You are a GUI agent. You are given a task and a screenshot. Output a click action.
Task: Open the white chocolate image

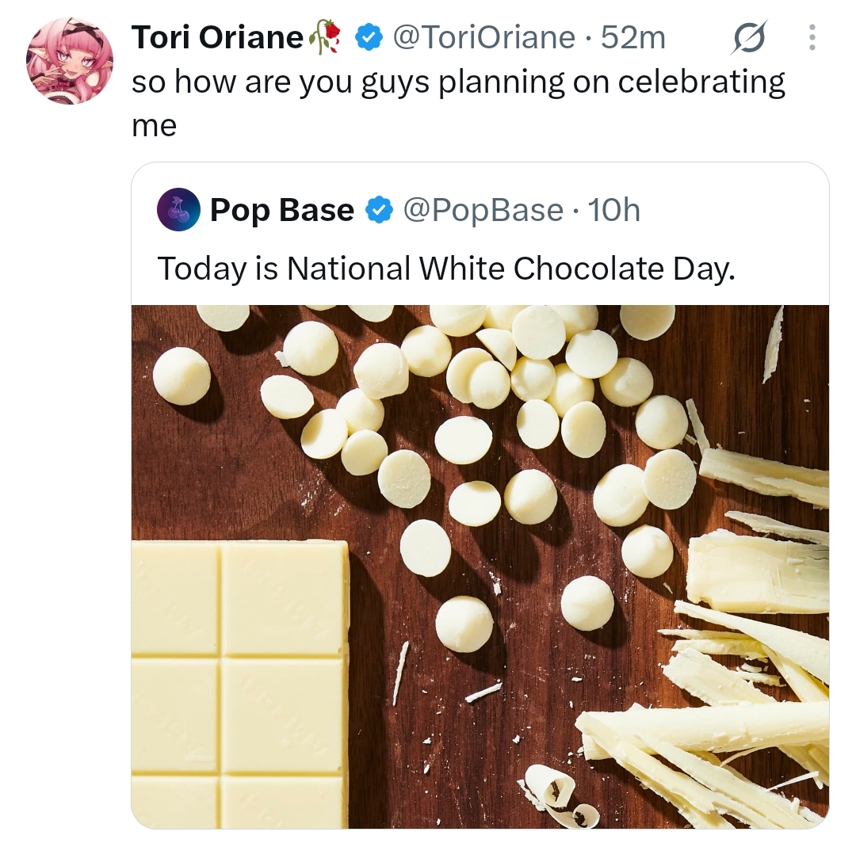(480, 566)
